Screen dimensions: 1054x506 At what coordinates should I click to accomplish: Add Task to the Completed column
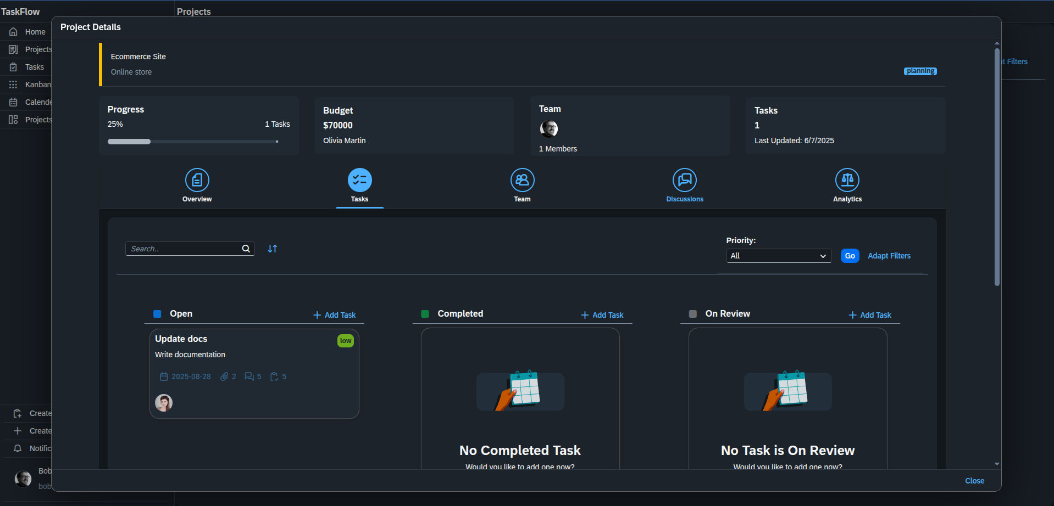pos(602,315)
